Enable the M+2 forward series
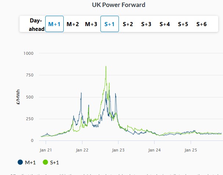 (72, 24)
